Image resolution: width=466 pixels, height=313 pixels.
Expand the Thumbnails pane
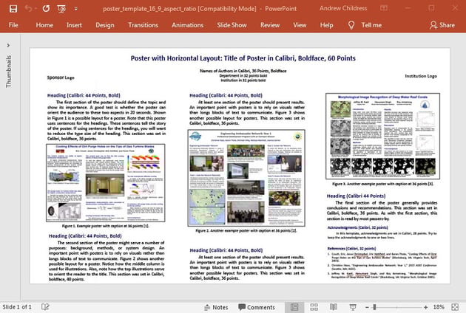[8, 46]
